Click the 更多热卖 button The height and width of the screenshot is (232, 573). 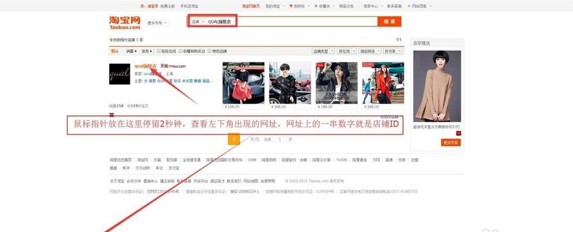[451, 143]
